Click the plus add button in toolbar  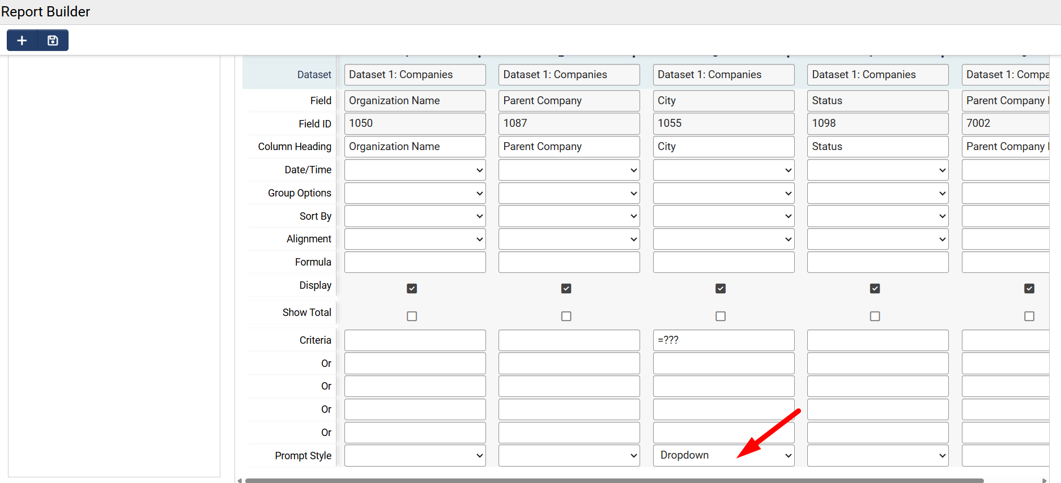(22, 40)
